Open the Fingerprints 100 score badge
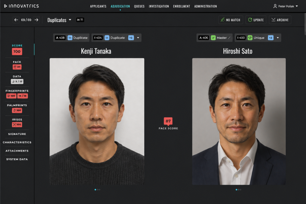 click(x=11, y=96)
